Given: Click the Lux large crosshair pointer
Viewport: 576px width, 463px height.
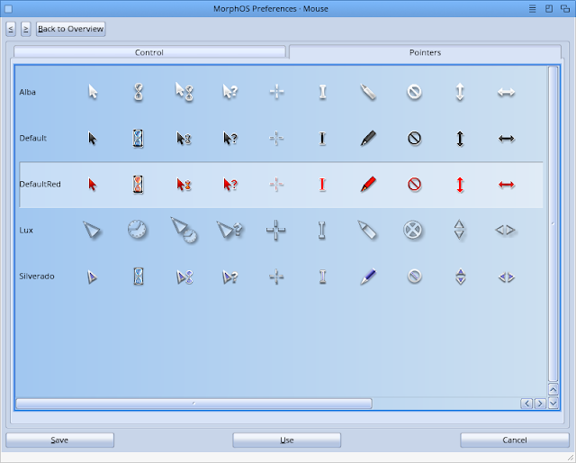Looking at the screenshot, I should 276,231.
